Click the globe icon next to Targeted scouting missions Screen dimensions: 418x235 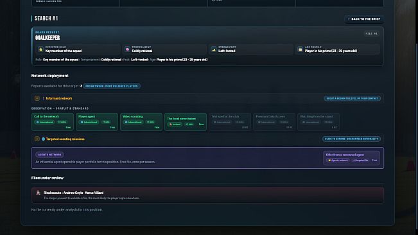tap(43, 139)
